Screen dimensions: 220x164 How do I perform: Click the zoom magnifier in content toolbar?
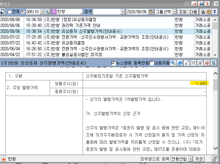[173, 63]
